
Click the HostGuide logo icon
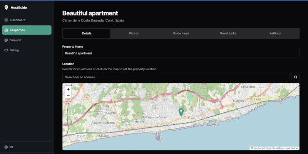tap(6, 7)
